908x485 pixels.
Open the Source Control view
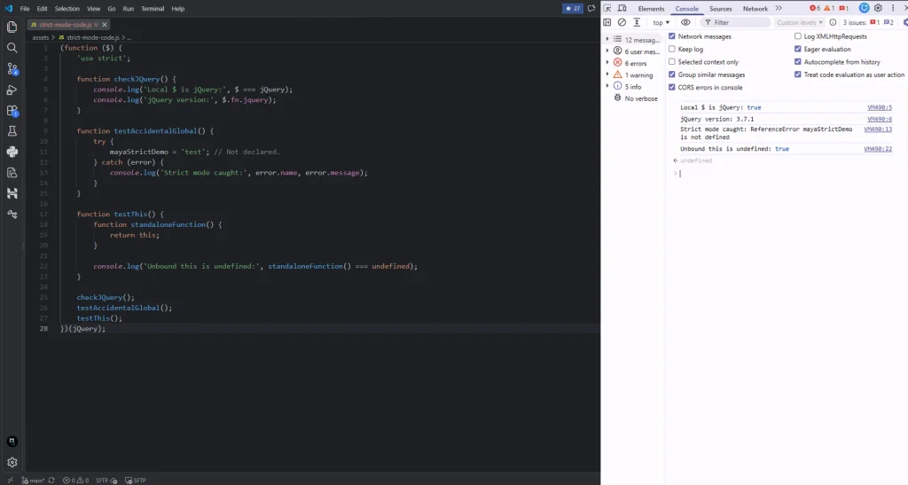tap(12, 69)
